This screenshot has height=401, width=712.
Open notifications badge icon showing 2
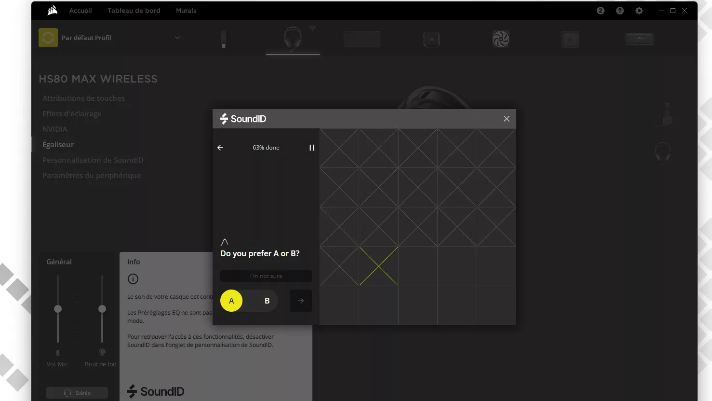click(x=600, y=11)
